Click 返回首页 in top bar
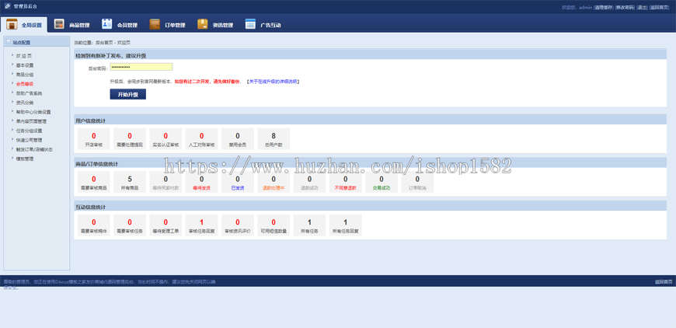Screen dimensions: 676x328 click(660, 7)
